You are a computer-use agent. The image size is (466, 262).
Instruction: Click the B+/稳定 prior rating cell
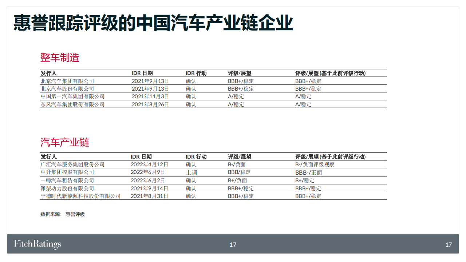tap(305, 180)
